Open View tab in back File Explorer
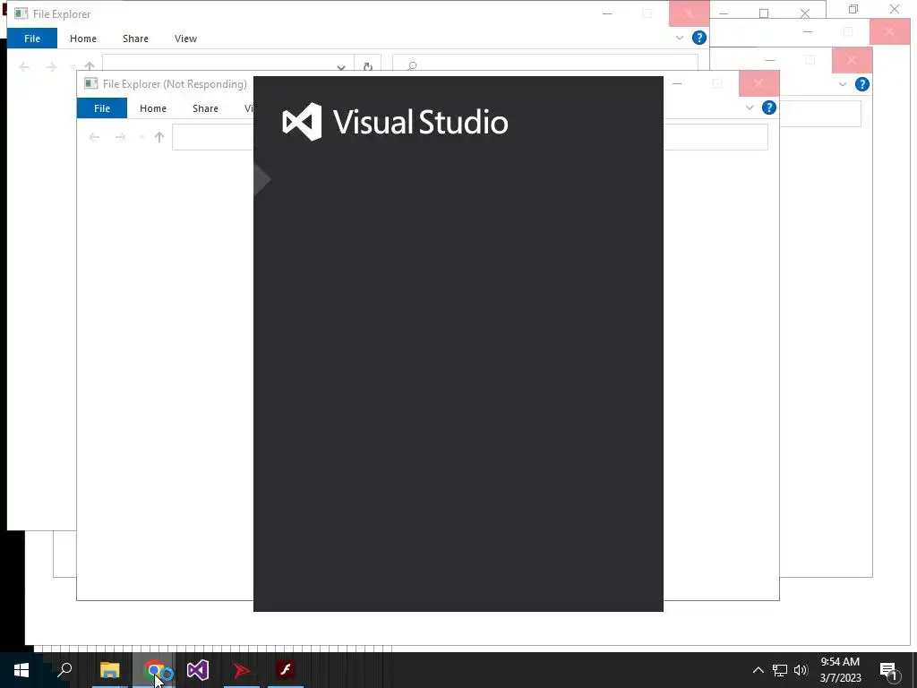Image resolution: width=917 pixels, height=688 pixels. [x=186, y=39]
